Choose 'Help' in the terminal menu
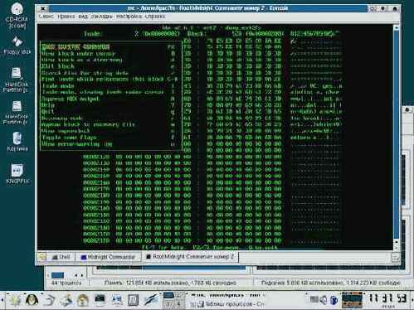 click(x=109, y=105)
